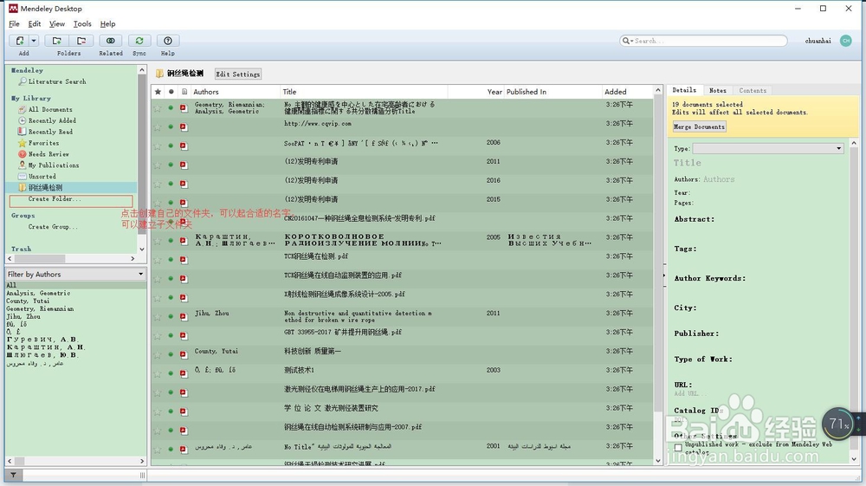Sort by the PDF attachment column header

pyautogui.click(x=184, y=92)
